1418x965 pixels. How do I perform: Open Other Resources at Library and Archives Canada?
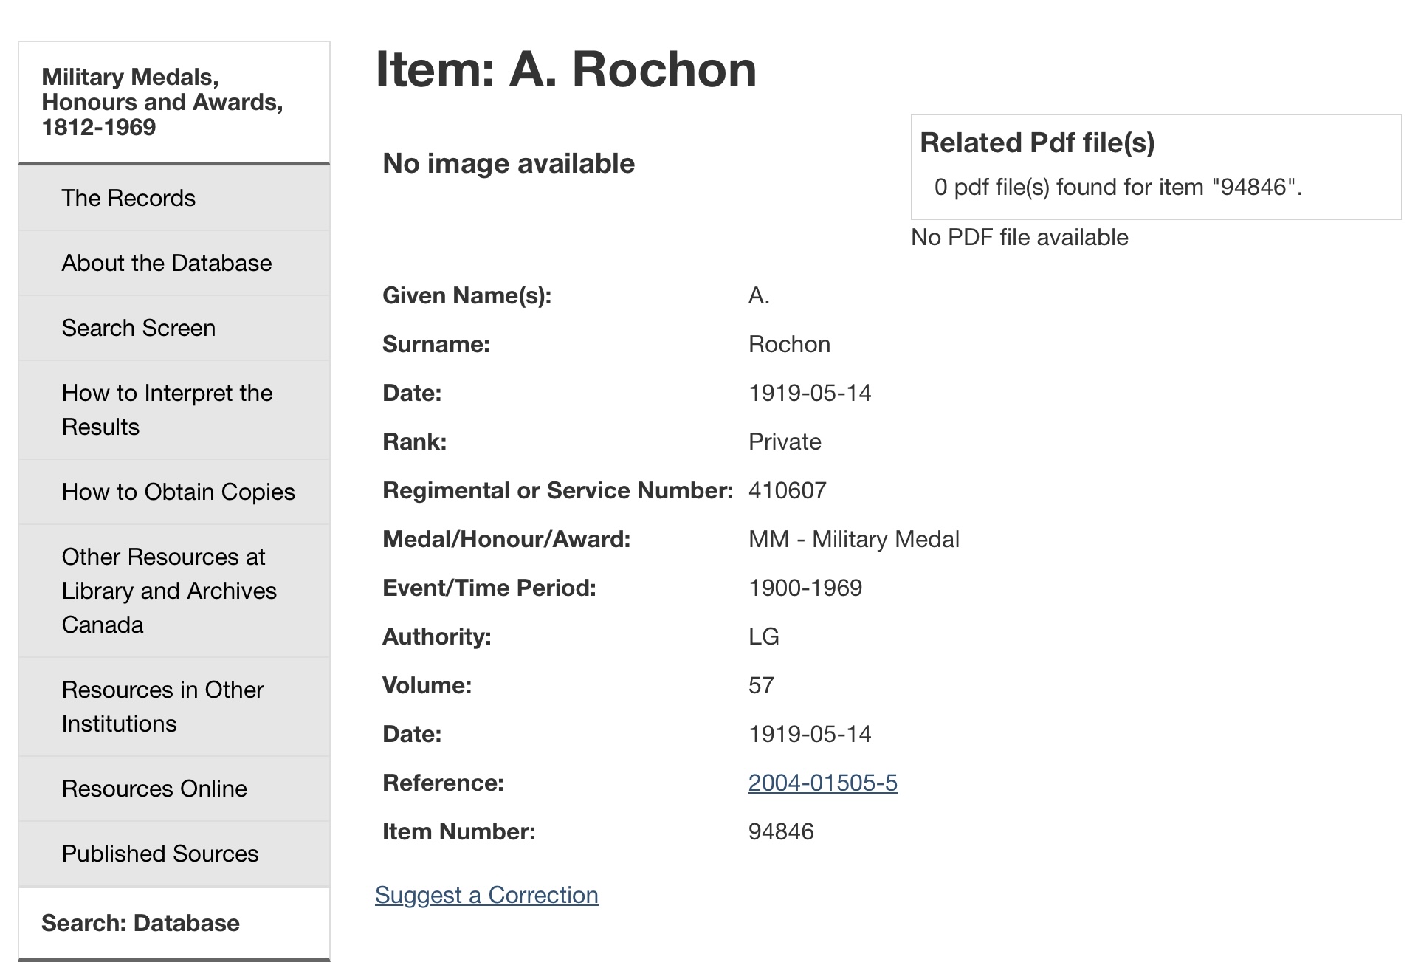click(x=169, y=591)
